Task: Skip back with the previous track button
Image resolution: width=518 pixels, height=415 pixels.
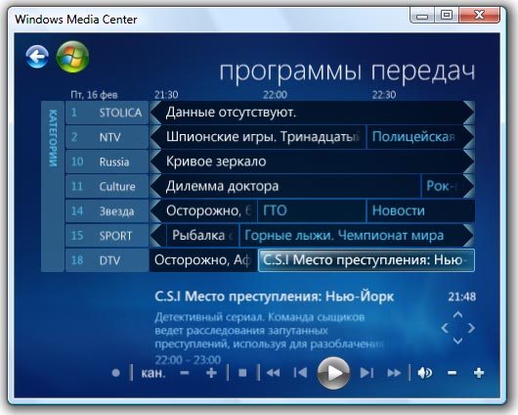Action: tap(300, 373)
